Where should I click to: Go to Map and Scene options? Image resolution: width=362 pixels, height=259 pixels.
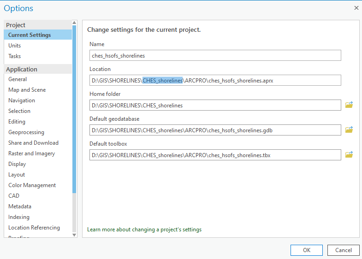point(27,90)
